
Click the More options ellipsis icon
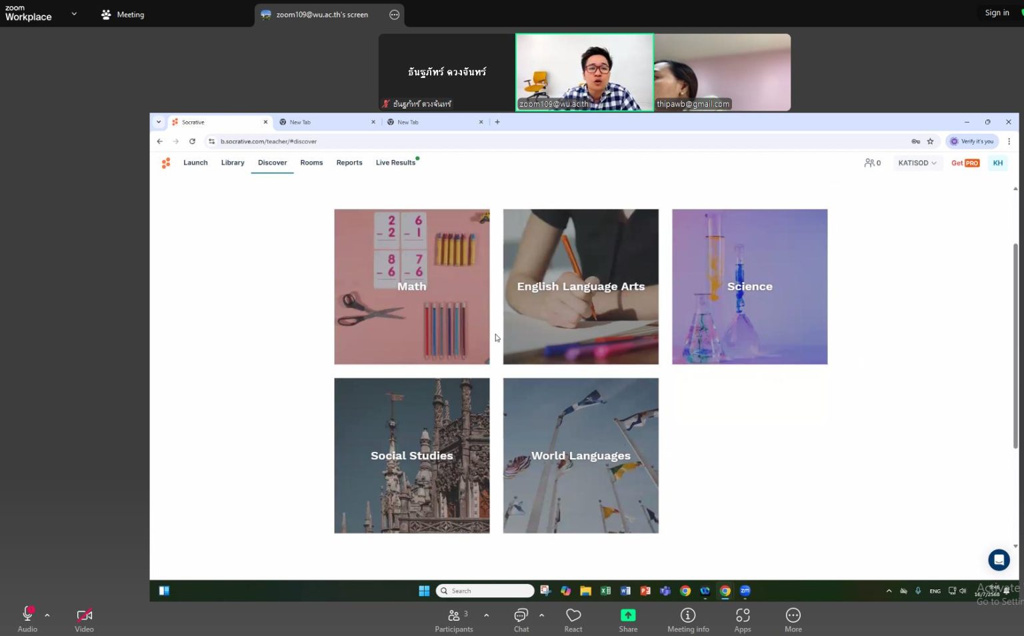point(793,619)
